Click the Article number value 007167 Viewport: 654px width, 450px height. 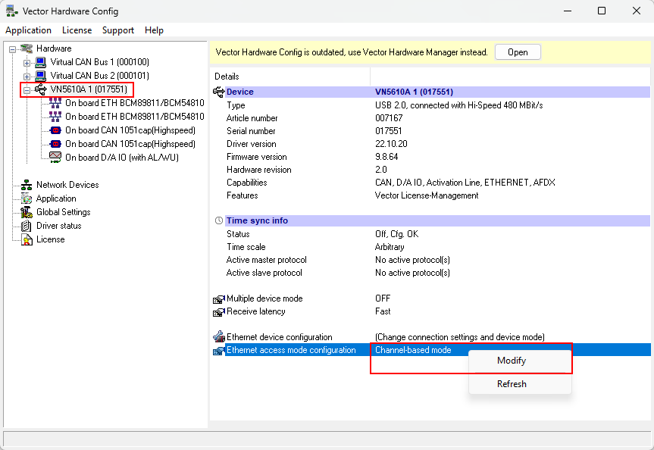pyautogui.click(x=389, y=118)
